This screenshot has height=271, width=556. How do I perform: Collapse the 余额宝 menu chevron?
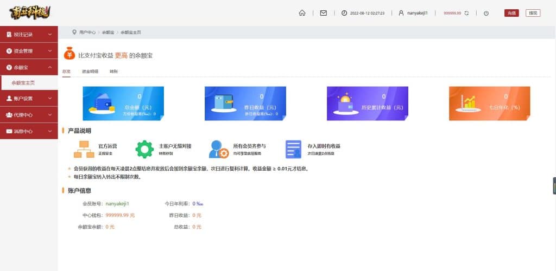(50, 67)
